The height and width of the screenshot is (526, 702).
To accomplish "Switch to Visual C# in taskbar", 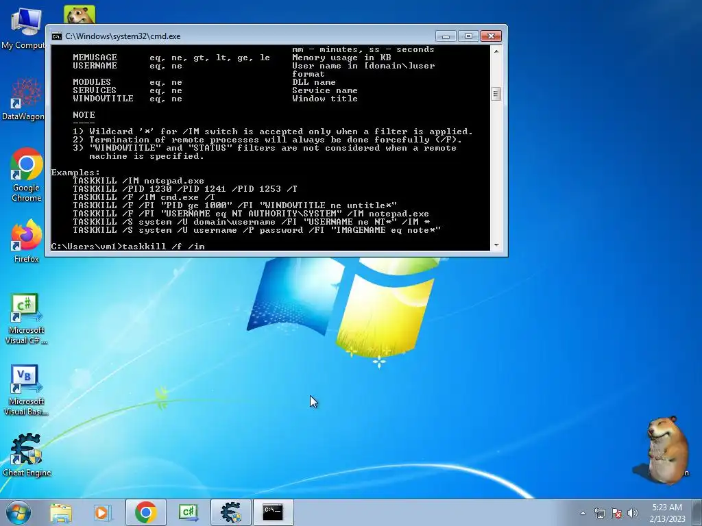I will click(x=188, y=512).
